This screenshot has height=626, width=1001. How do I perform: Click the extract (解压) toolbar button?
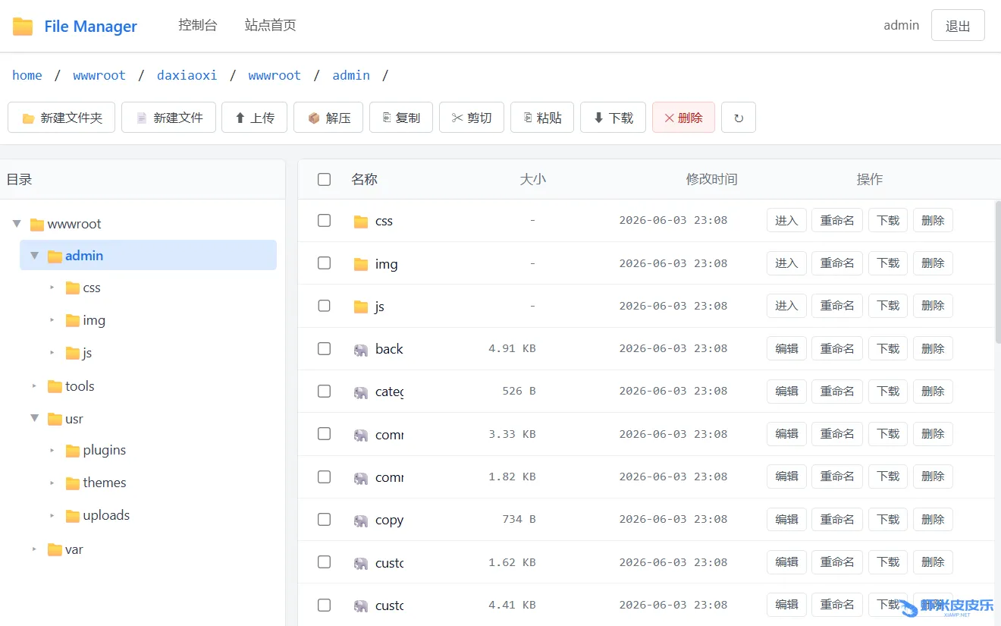pyautogui.click(x=328, y=118)
